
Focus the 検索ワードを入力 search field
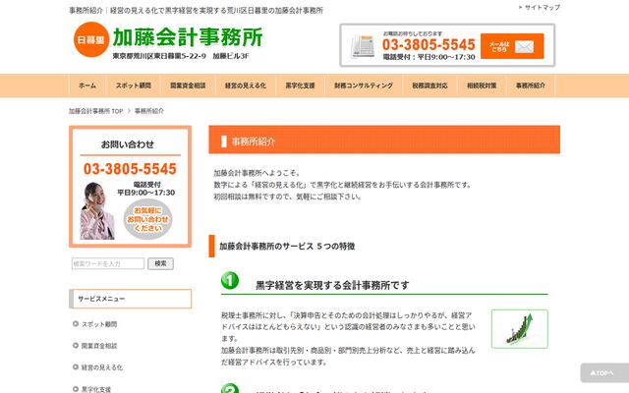[x=108, y=263]
